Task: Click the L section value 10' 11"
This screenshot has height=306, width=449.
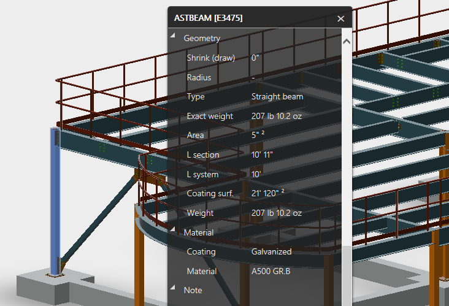Action: point(262,155)
